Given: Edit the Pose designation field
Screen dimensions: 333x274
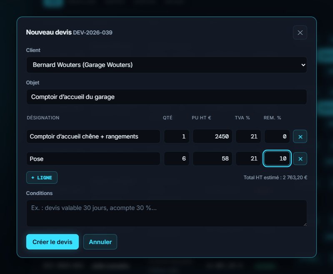Looking at the screenshot, I should tap(93, 158).
